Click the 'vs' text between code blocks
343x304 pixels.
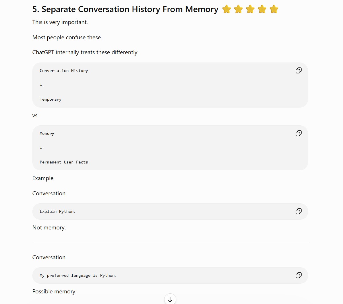(35, 116)
